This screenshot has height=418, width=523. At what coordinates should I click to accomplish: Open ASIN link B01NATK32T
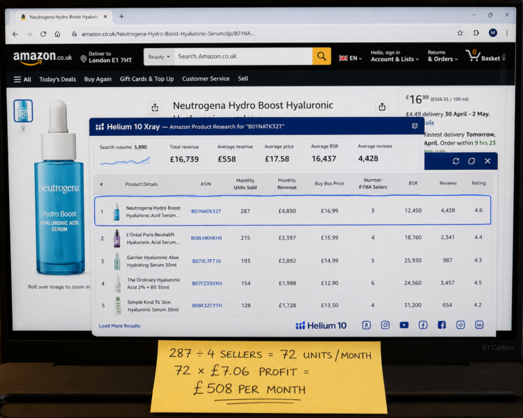coord(206,211)
